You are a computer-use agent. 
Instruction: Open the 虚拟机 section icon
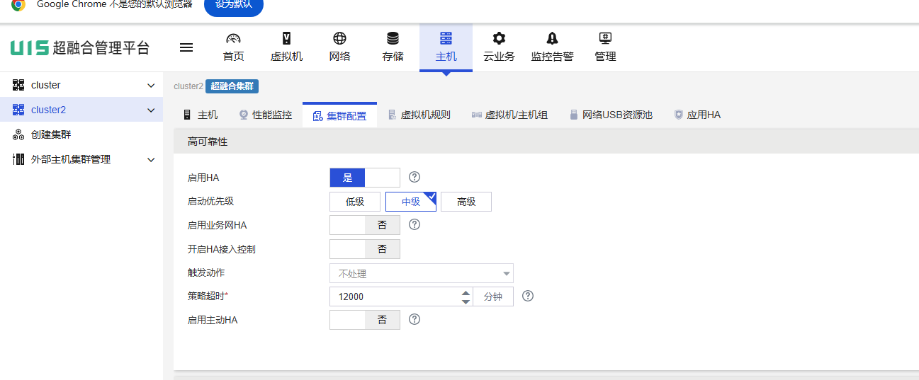click(x=286, y=39)
